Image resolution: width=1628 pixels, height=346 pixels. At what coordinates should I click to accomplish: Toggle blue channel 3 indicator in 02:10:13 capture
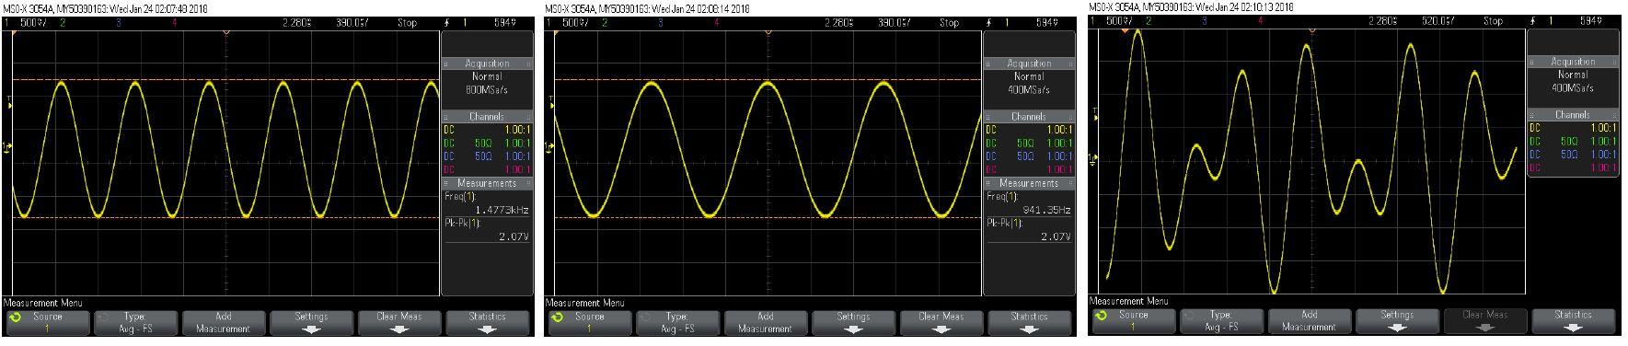[x=1204, y=20]
